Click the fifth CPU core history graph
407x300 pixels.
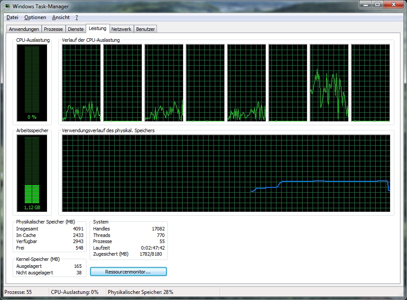pyautogui.click(x=247, y=83)
